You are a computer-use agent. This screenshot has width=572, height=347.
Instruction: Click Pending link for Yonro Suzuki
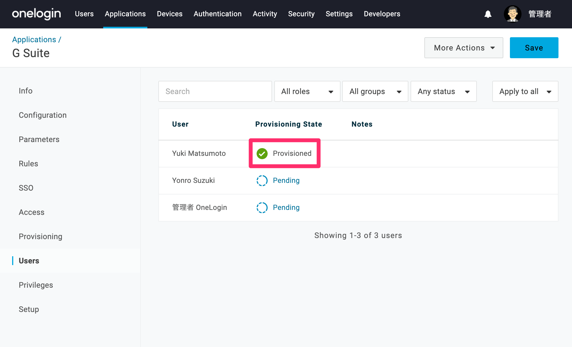286,181
